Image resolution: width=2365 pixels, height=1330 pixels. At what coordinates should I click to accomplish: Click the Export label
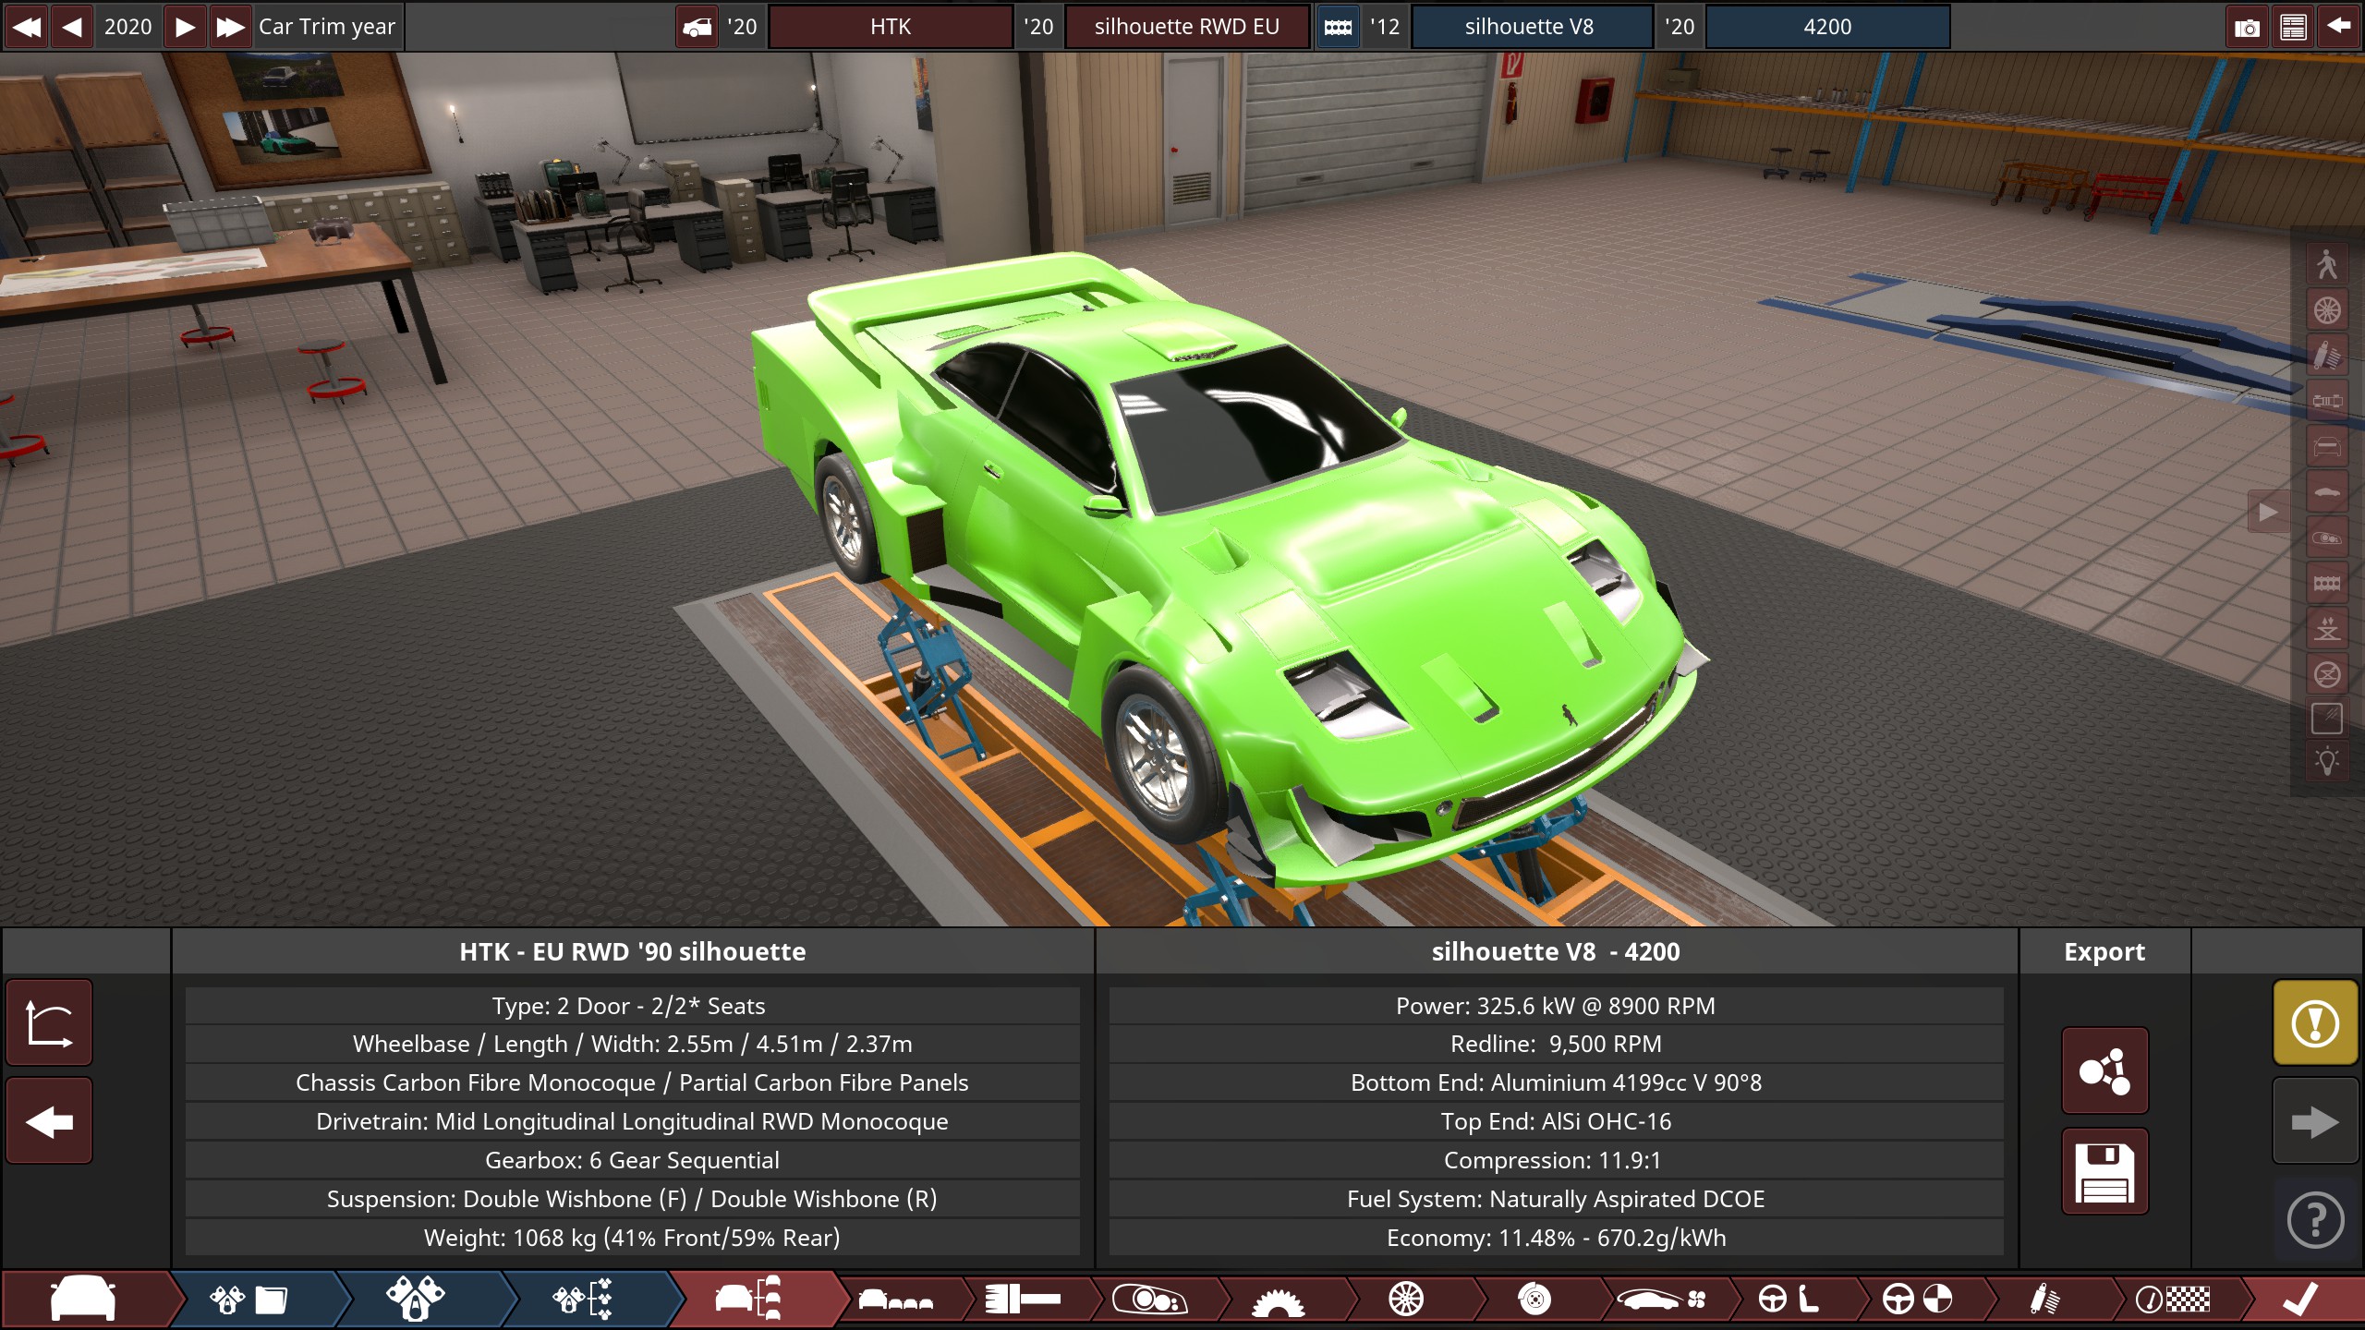tap(2104, 951)
